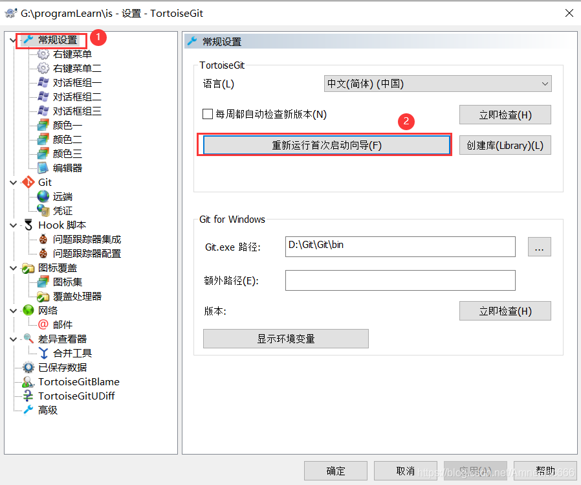Click the bug icon beside 问题跟踪器配置
This screenshot has height=485, width=581.
43,253
